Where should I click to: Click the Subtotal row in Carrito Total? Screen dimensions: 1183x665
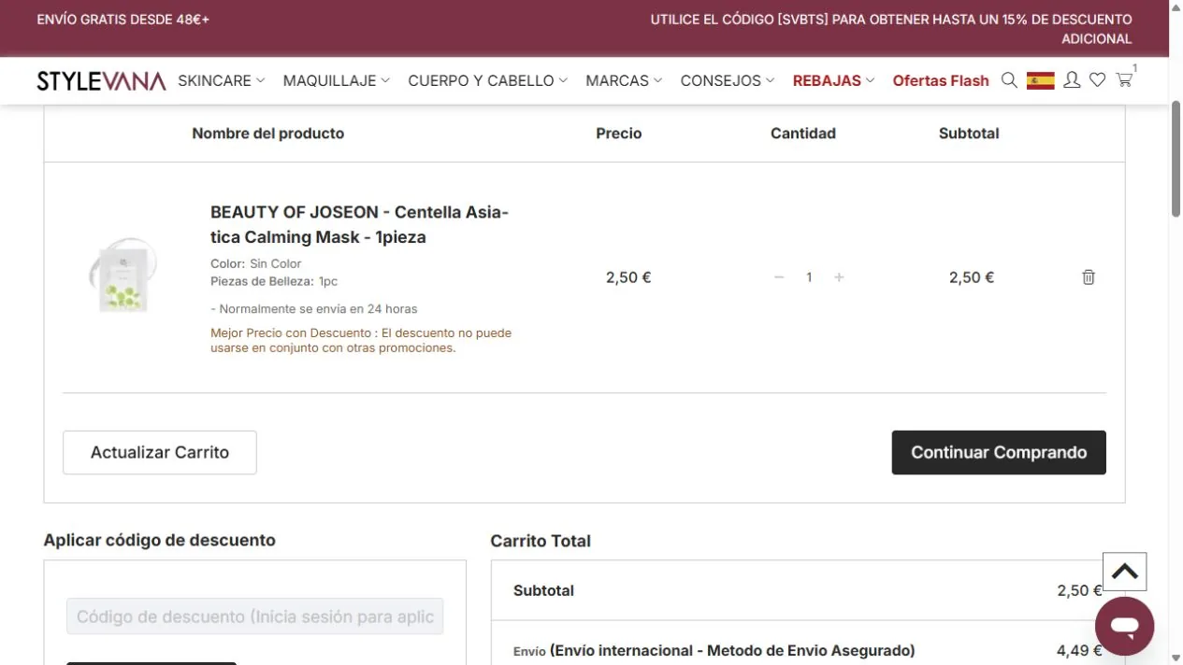coord(808,590)
